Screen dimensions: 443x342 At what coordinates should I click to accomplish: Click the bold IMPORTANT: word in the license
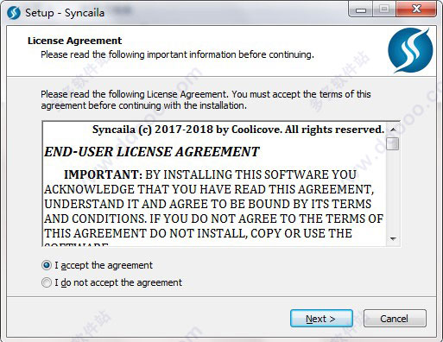pos(103,174)
